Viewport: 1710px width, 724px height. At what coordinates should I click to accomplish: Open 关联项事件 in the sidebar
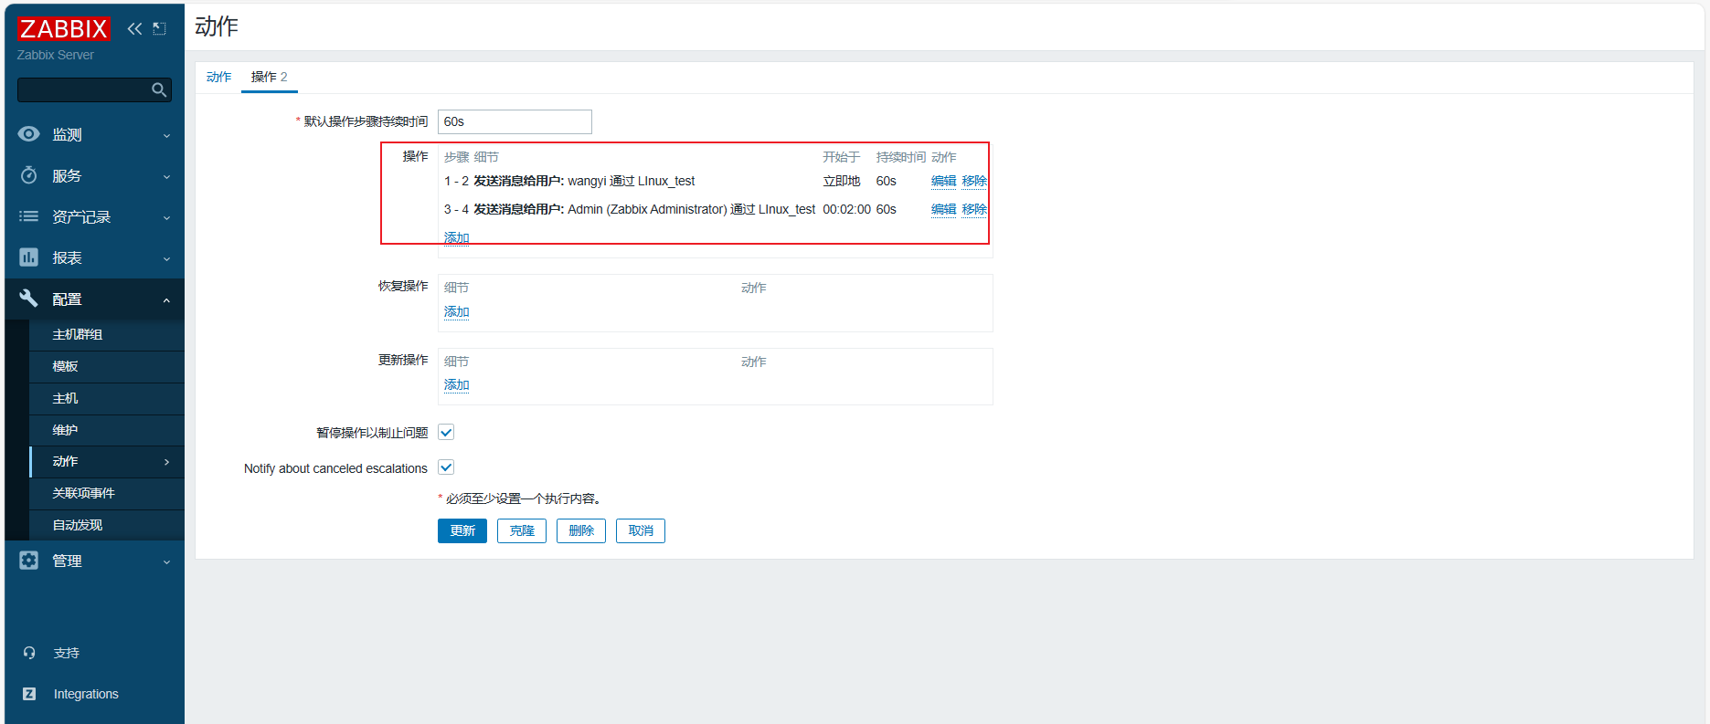pos(107,493)
